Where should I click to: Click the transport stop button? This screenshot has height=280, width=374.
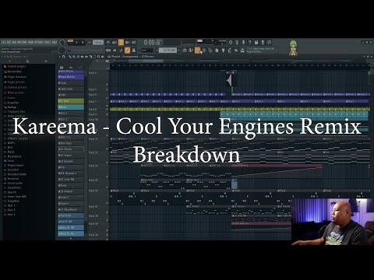click(83, 42)
